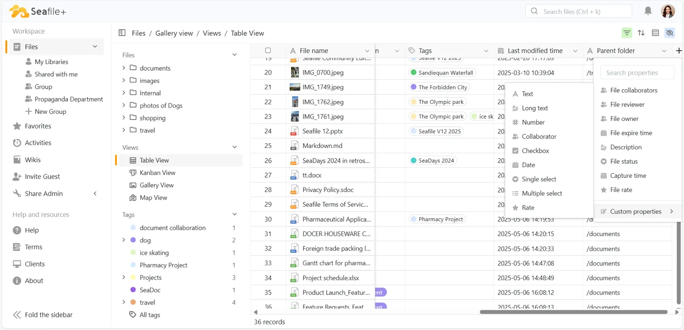The width and height of the screenshot is (684, 330).
Task: Click the plus icon to add column
Action: (x=679, y=51)
